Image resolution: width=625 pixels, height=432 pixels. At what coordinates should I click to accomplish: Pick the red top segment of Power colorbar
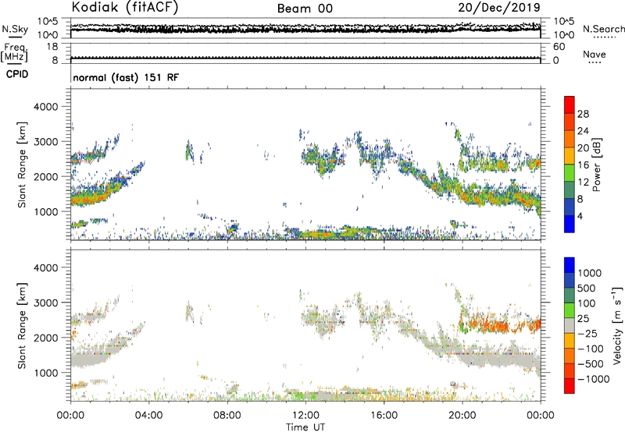coord(570,104)
